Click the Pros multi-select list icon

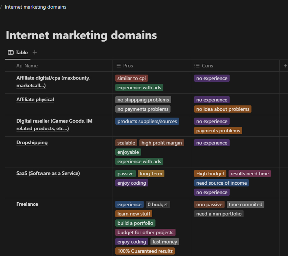118,66
